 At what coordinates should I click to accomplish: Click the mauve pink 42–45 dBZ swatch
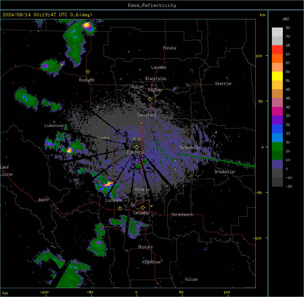pyautogui.click(x=277, y=103)
